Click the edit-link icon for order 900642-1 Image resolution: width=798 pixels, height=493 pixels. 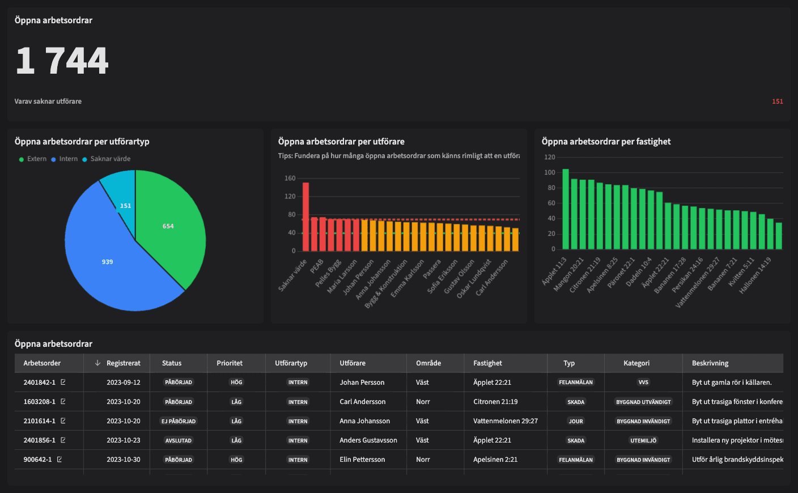[x=60, y=460]
